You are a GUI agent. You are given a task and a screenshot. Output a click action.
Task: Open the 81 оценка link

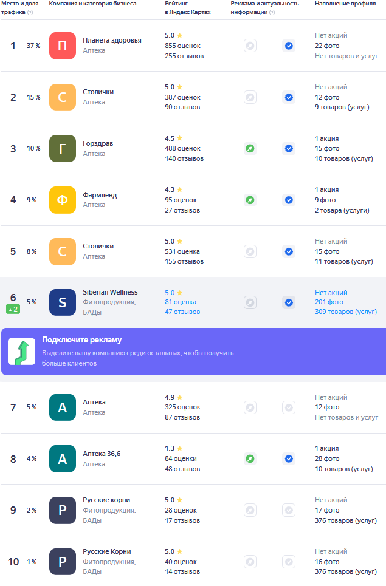point(181,302)
